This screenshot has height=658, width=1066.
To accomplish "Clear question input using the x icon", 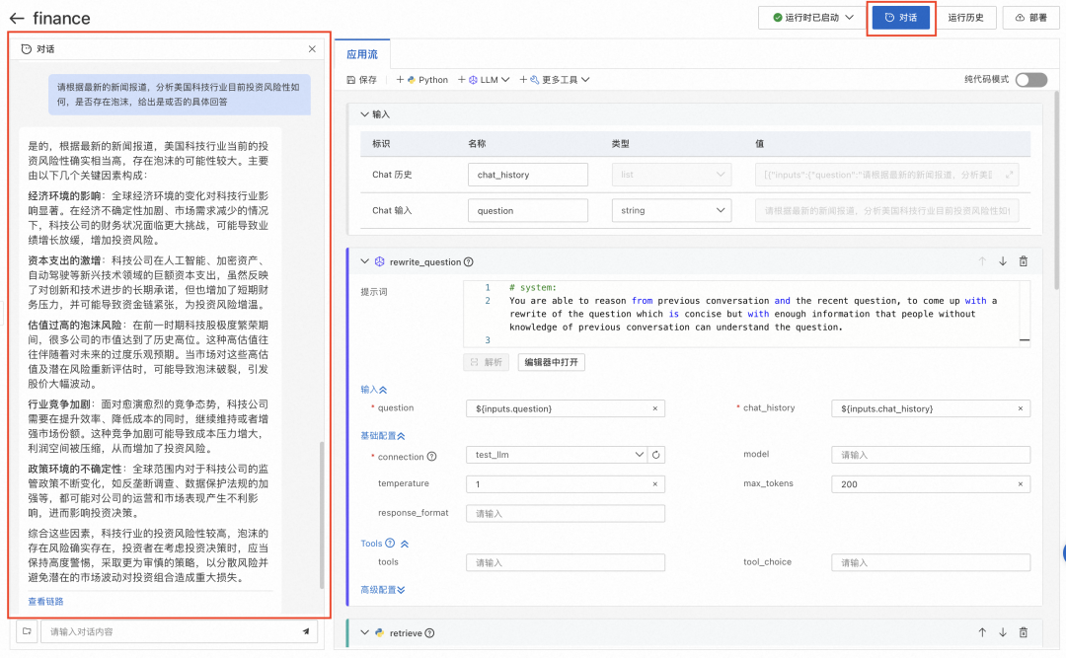I will coord(654,407).
